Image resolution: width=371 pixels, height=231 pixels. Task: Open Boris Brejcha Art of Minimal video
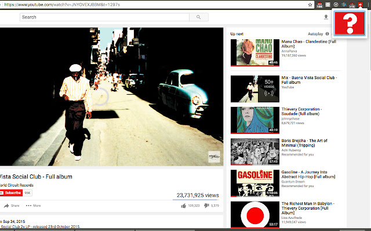(x=304, y=143)
